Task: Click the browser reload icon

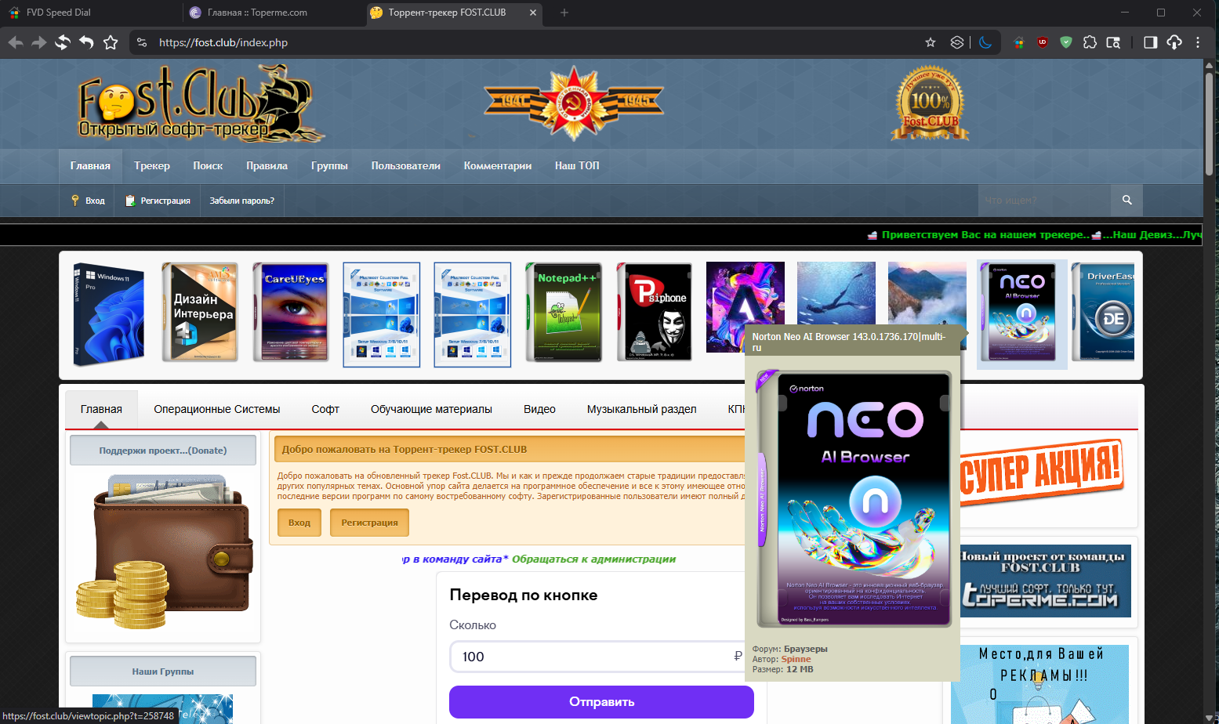Action: (63, 42)
